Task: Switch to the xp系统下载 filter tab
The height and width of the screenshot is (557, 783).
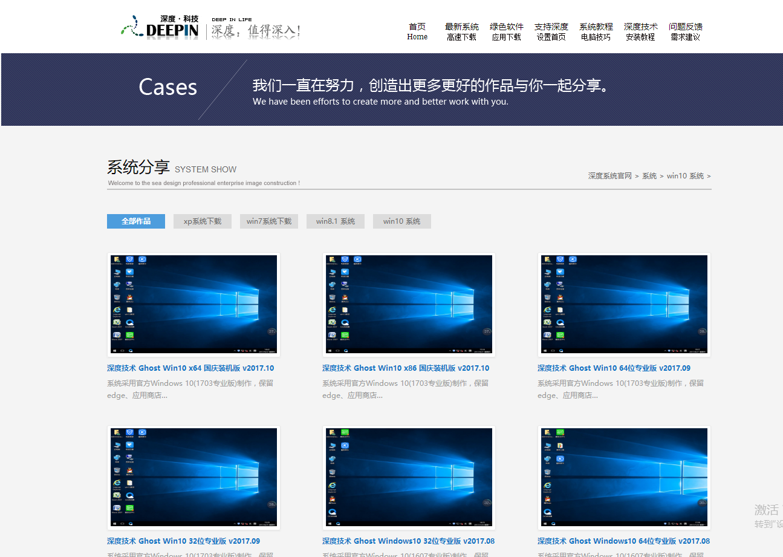Action: coord(203,221)
